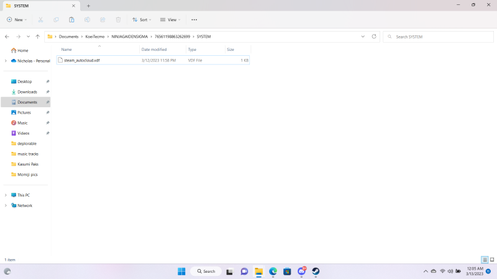
Task: Switch to the Details view layout
Action: (x=485, y=260)
